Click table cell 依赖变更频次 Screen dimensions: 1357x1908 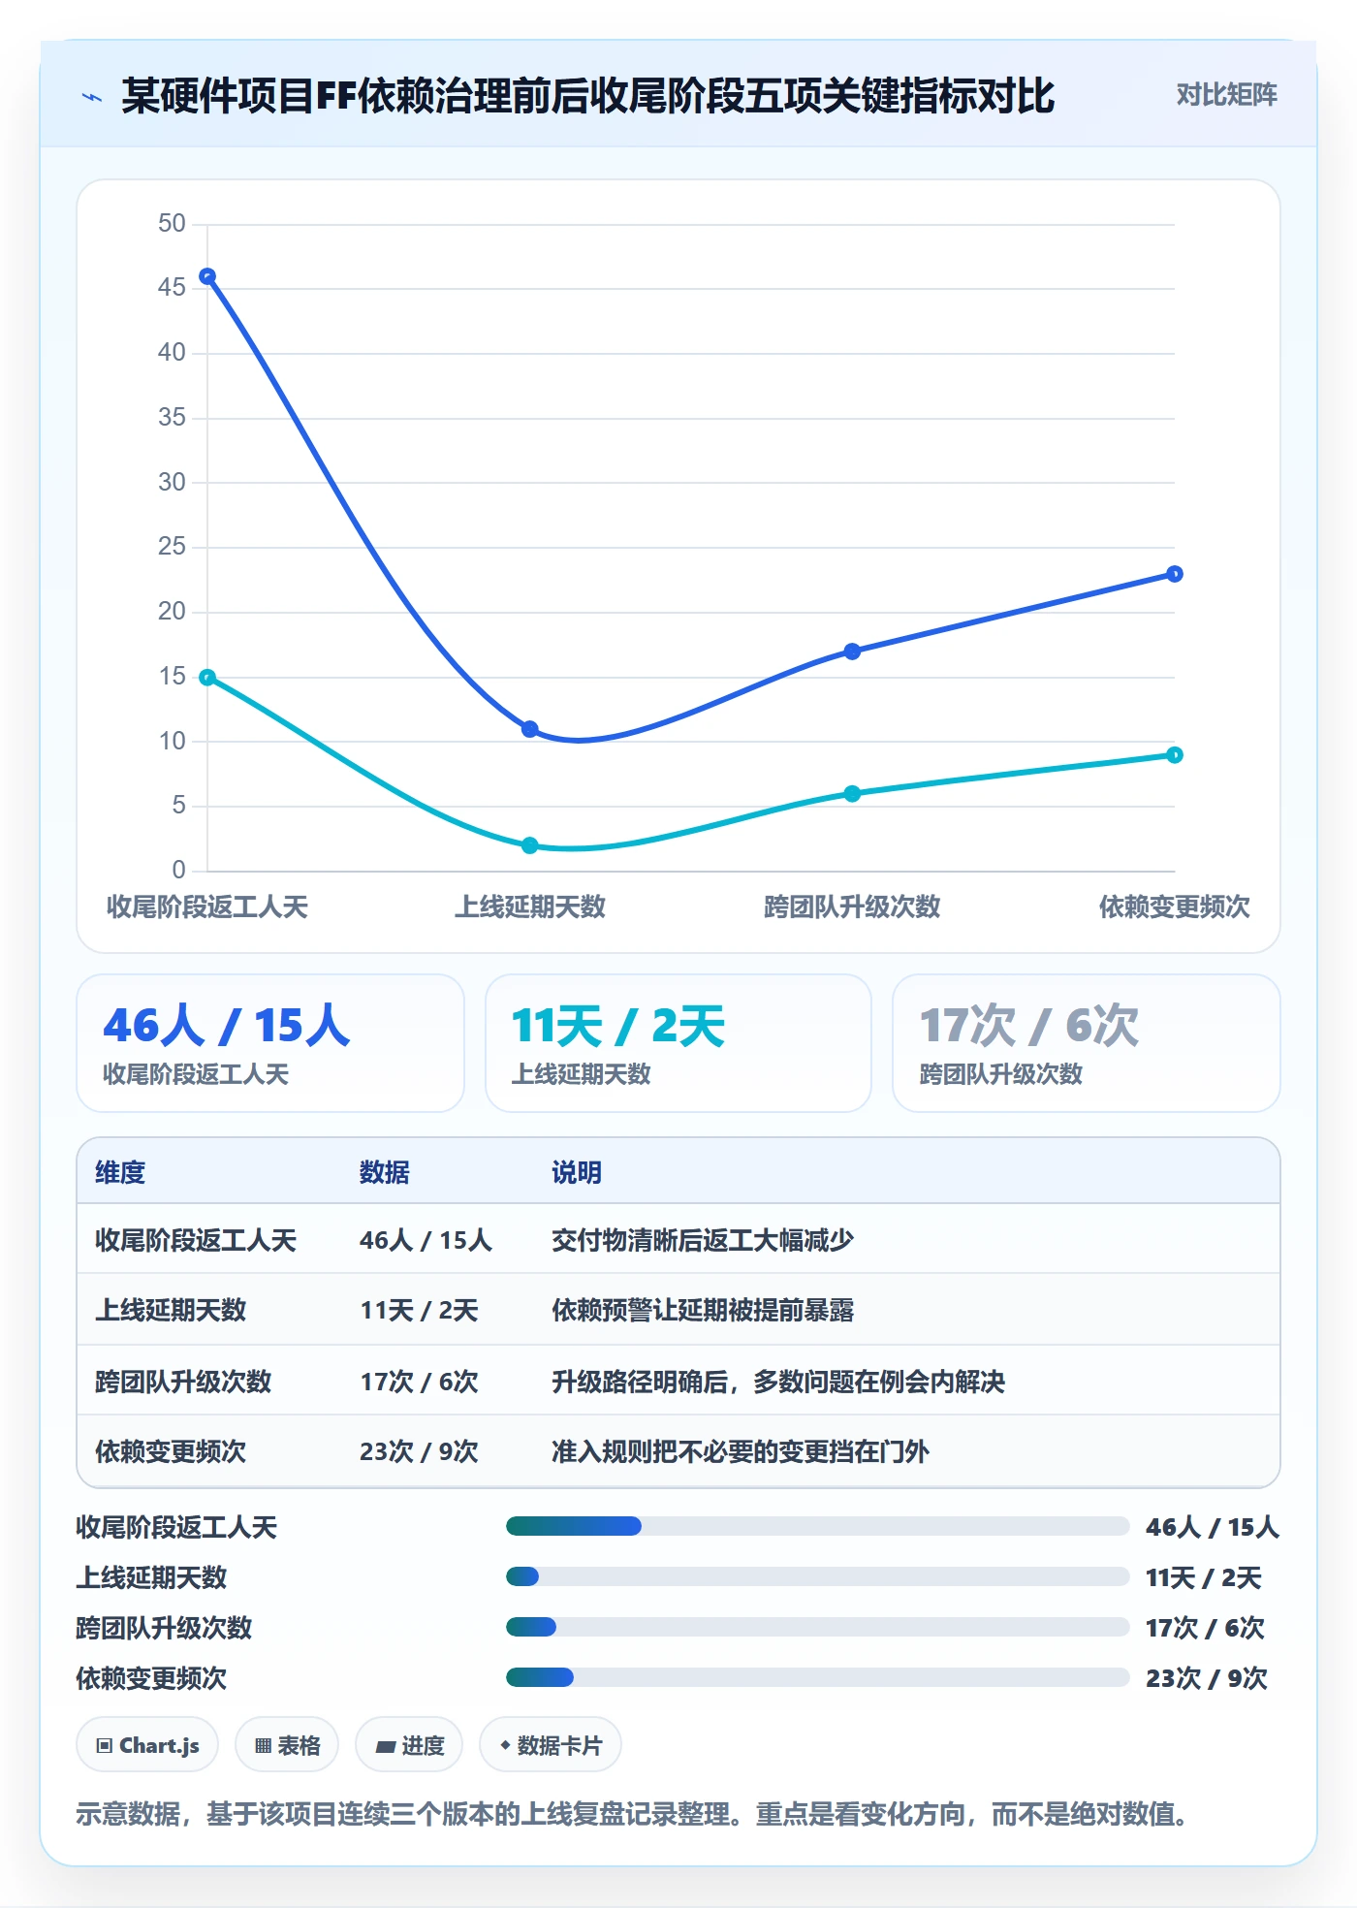171,1451
